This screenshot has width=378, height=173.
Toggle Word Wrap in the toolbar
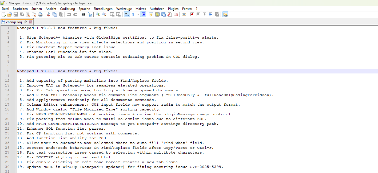coord(126,14)
